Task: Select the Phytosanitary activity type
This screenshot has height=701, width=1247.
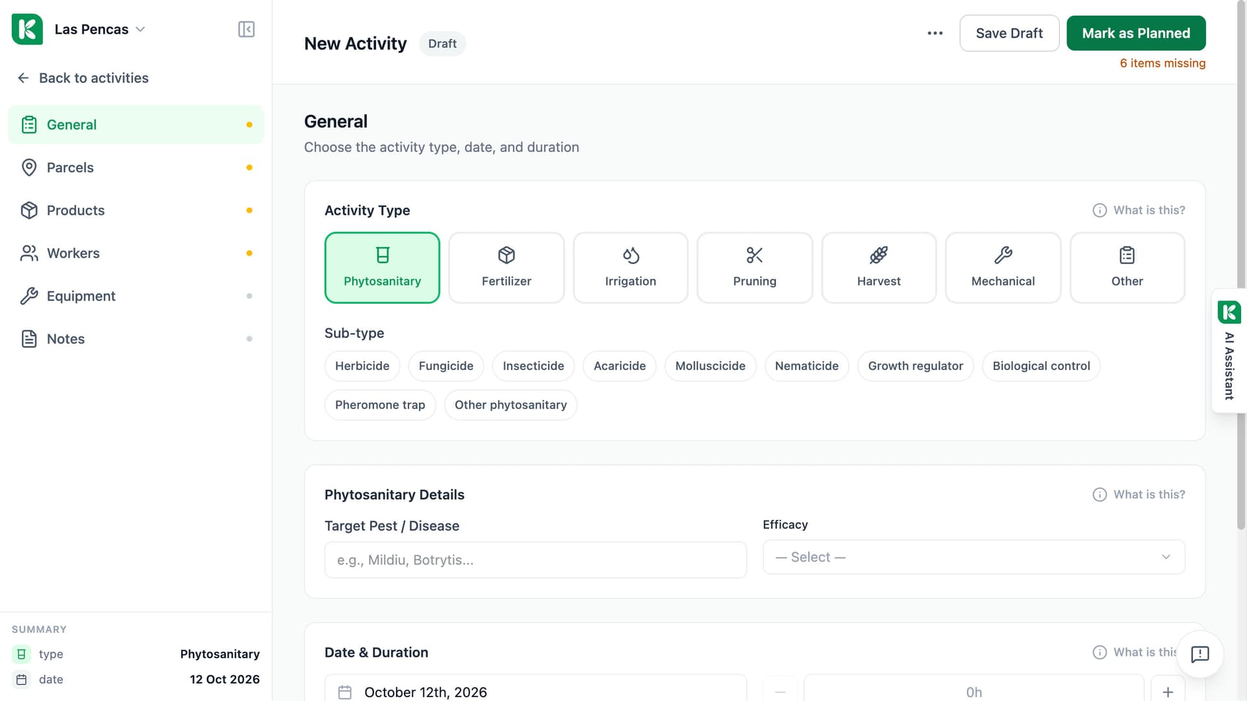Action: pyautogui.click(x=382, y=267)
